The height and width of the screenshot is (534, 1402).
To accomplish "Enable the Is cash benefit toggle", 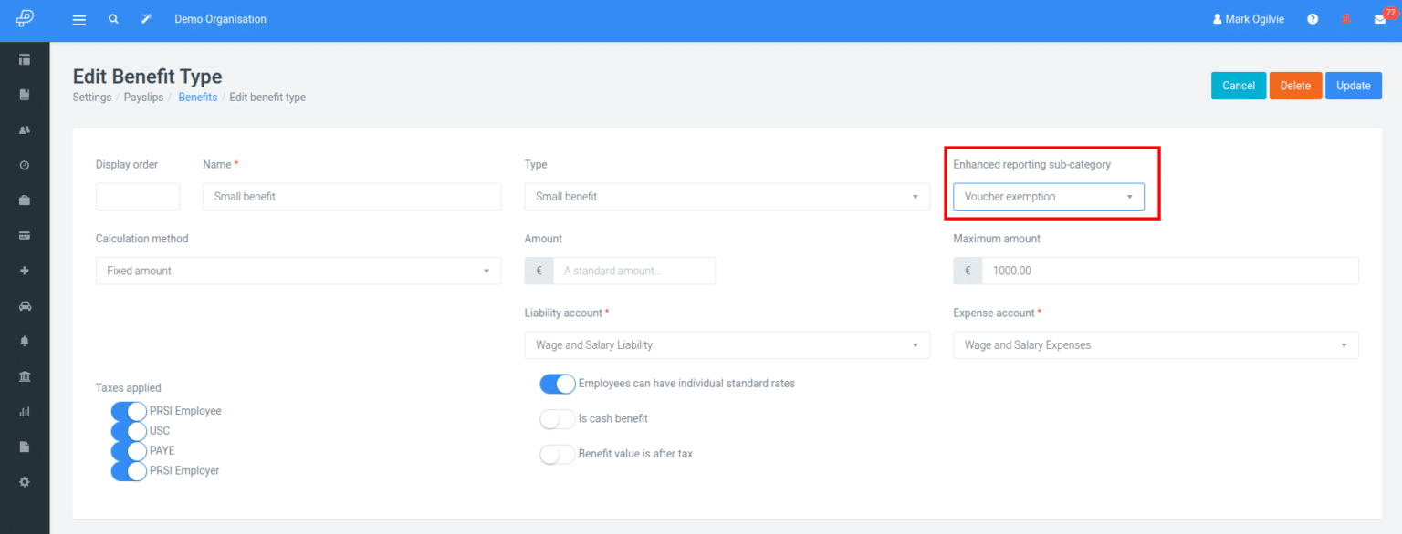I will pos(557,418).
